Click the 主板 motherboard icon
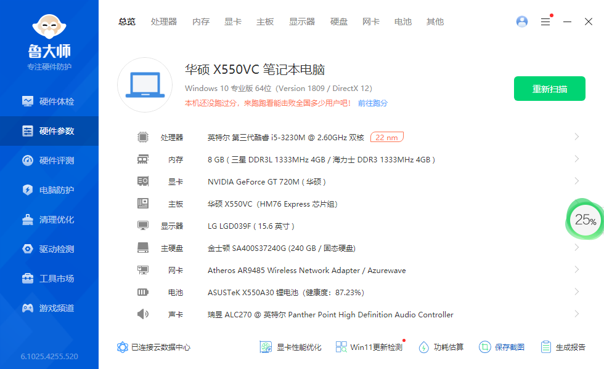Screen dimensions: 604x369 click(143, 204)
